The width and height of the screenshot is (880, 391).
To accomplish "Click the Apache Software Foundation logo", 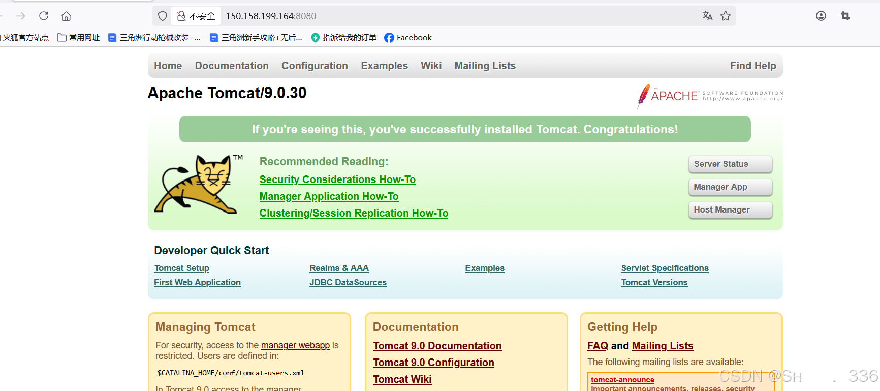I will (710, 96).
